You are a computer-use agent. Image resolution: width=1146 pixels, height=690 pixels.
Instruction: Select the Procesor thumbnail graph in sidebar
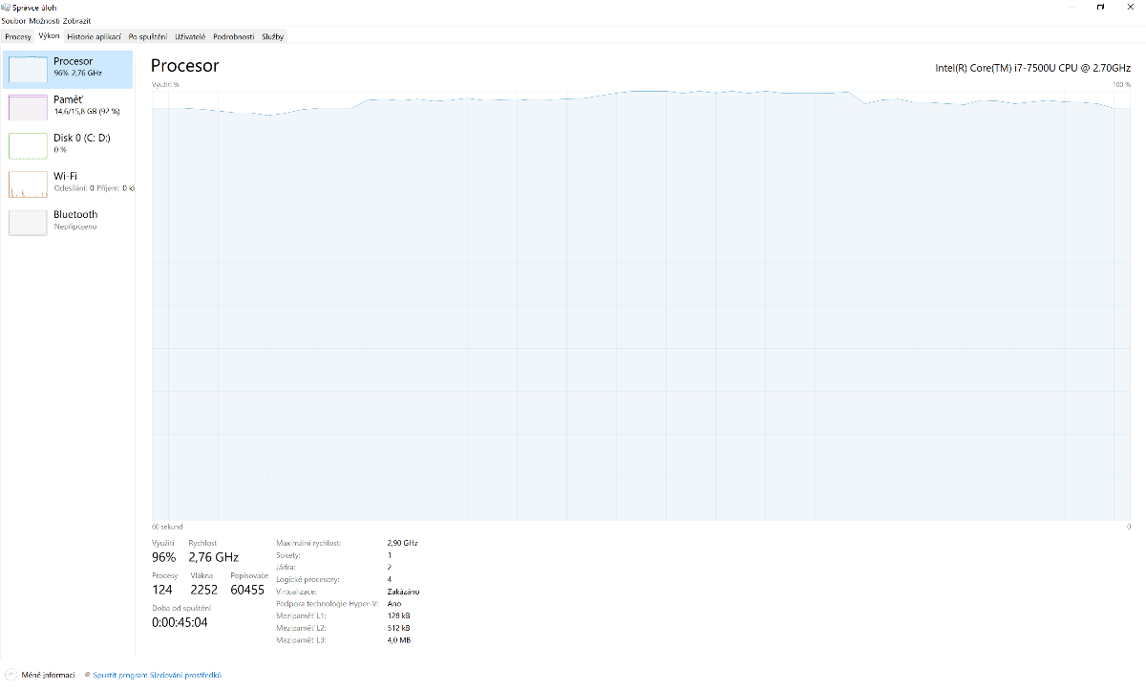pos(28,69)
